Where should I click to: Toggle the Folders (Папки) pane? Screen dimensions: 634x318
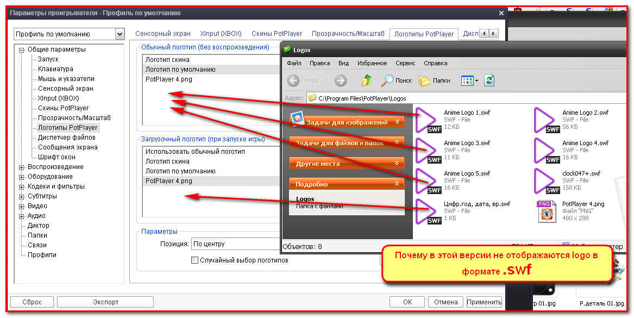click(435, 80)
